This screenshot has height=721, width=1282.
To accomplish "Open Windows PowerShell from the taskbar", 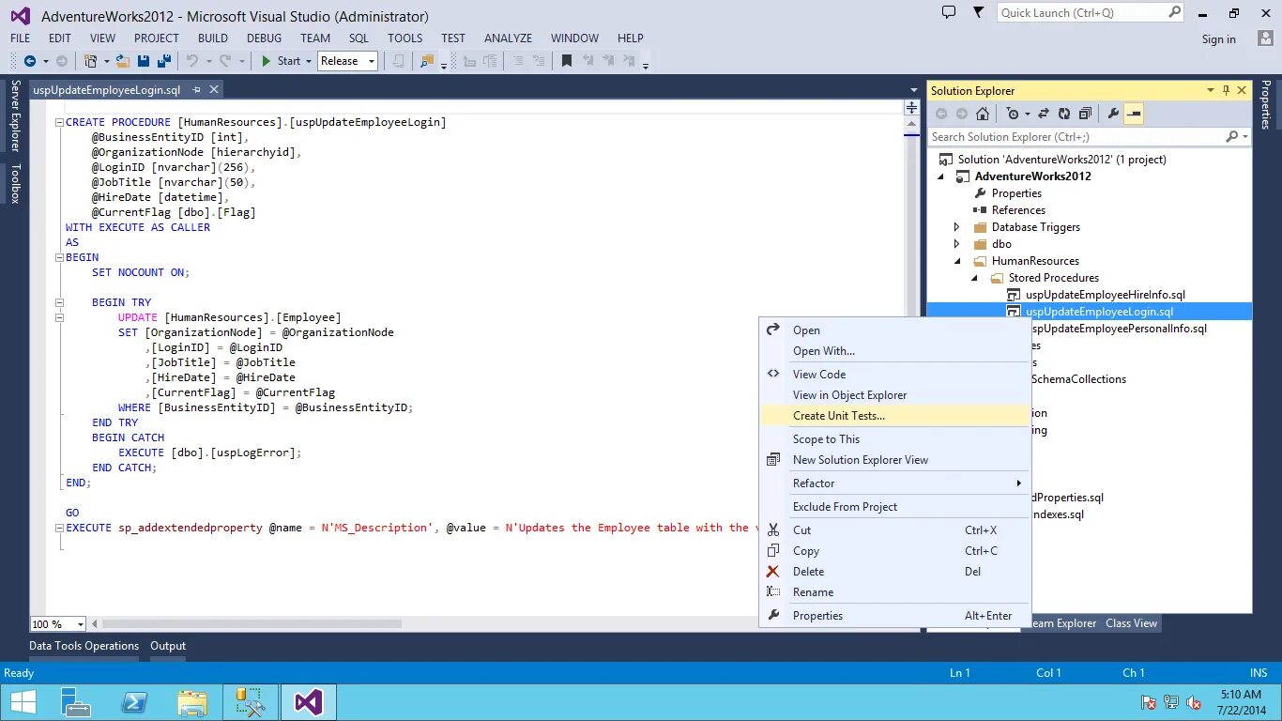I will 134,702.
